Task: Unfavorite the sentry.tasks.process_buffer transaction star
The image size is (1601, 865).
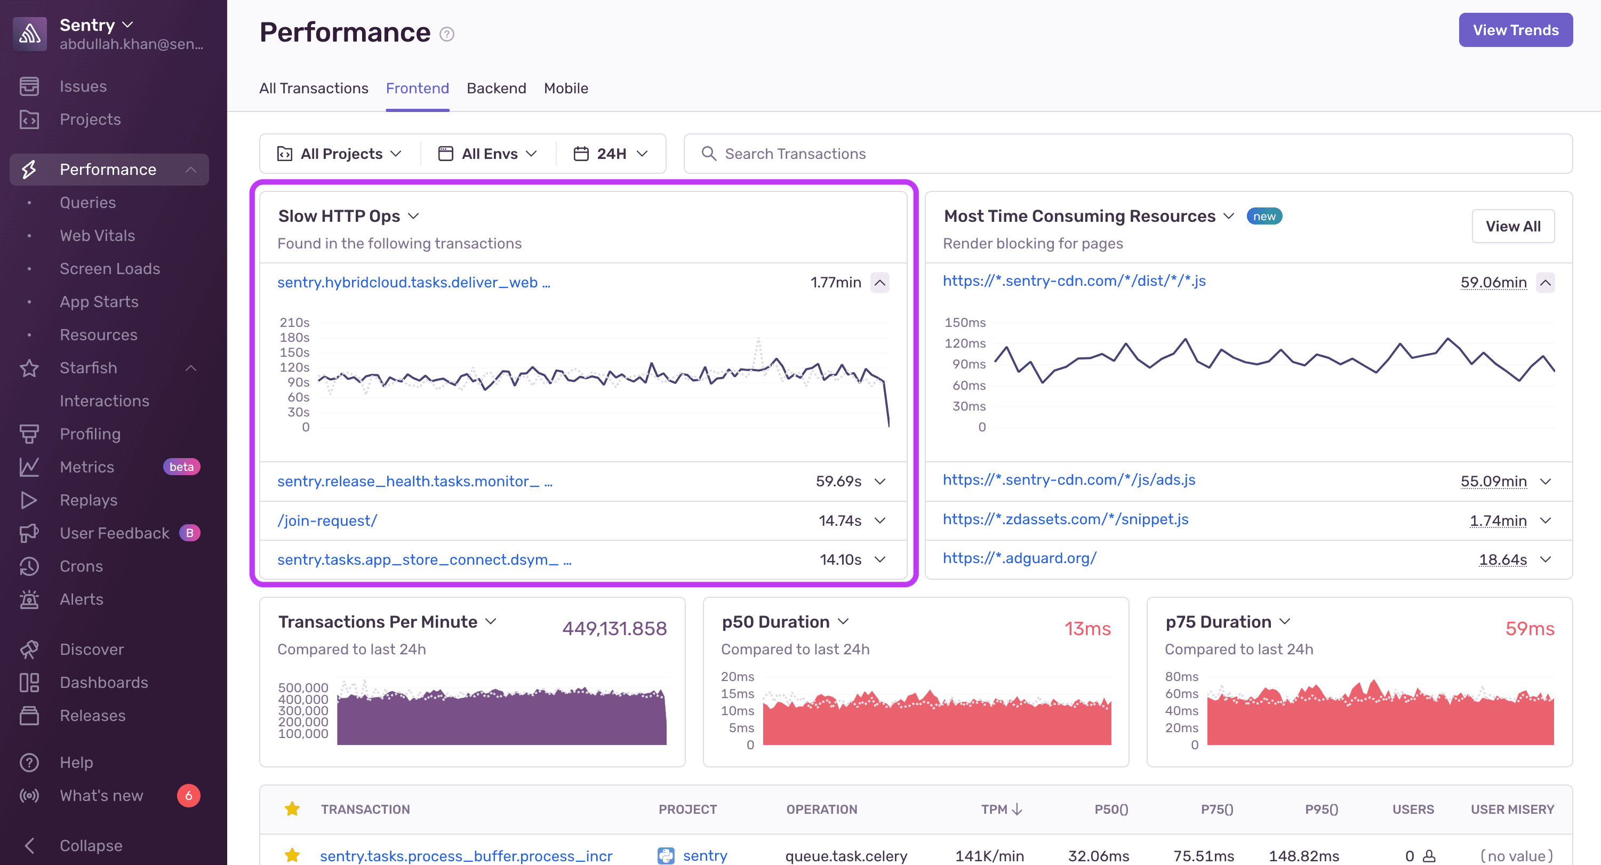Action: 292,855
